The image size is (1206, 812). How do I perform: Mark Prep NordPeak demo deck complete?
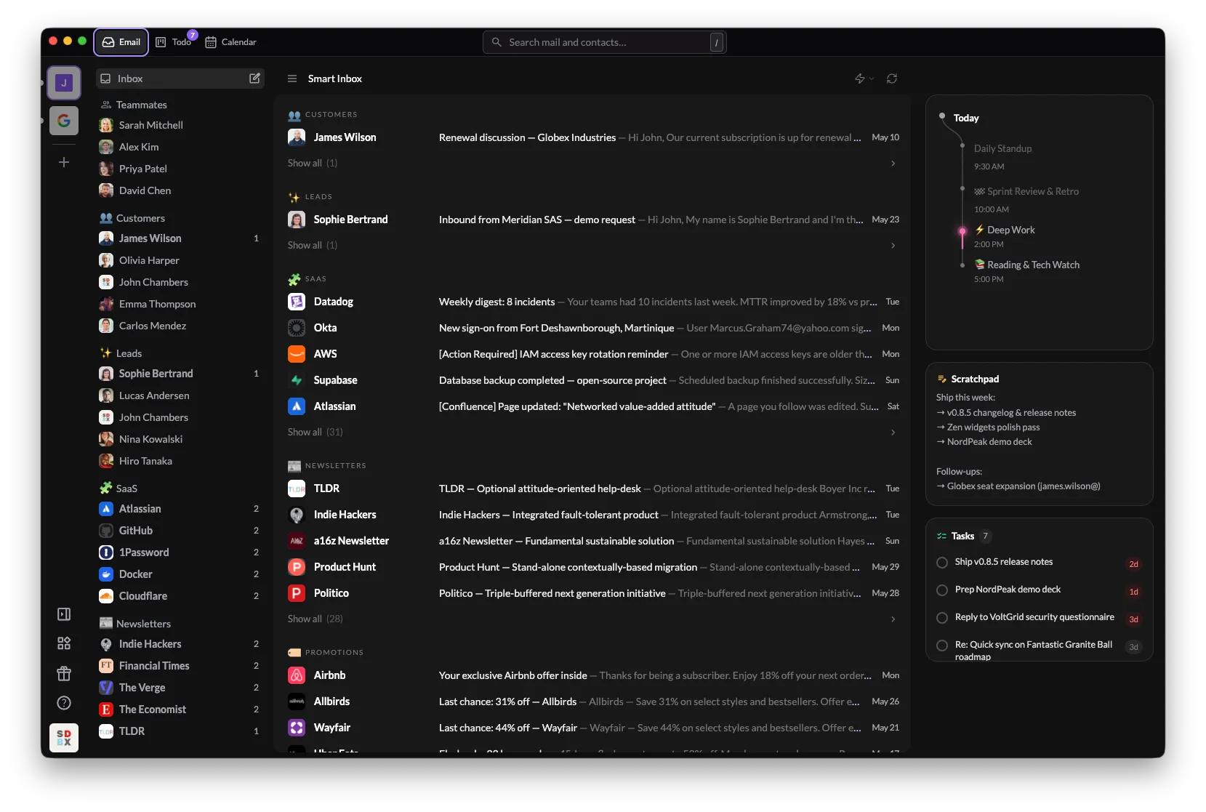tap(942, 590)
